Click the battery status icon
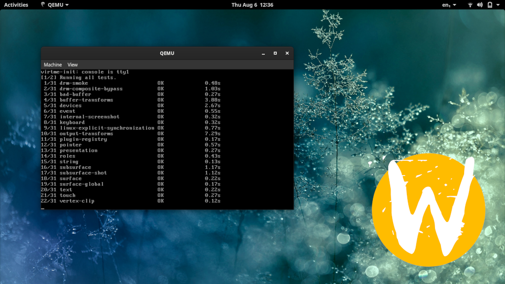Viewport: 505px width, 284px height. tap(490, 5)
